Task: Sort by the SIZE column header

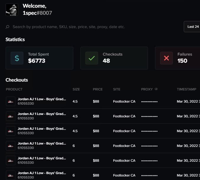Action: [76, 89]
